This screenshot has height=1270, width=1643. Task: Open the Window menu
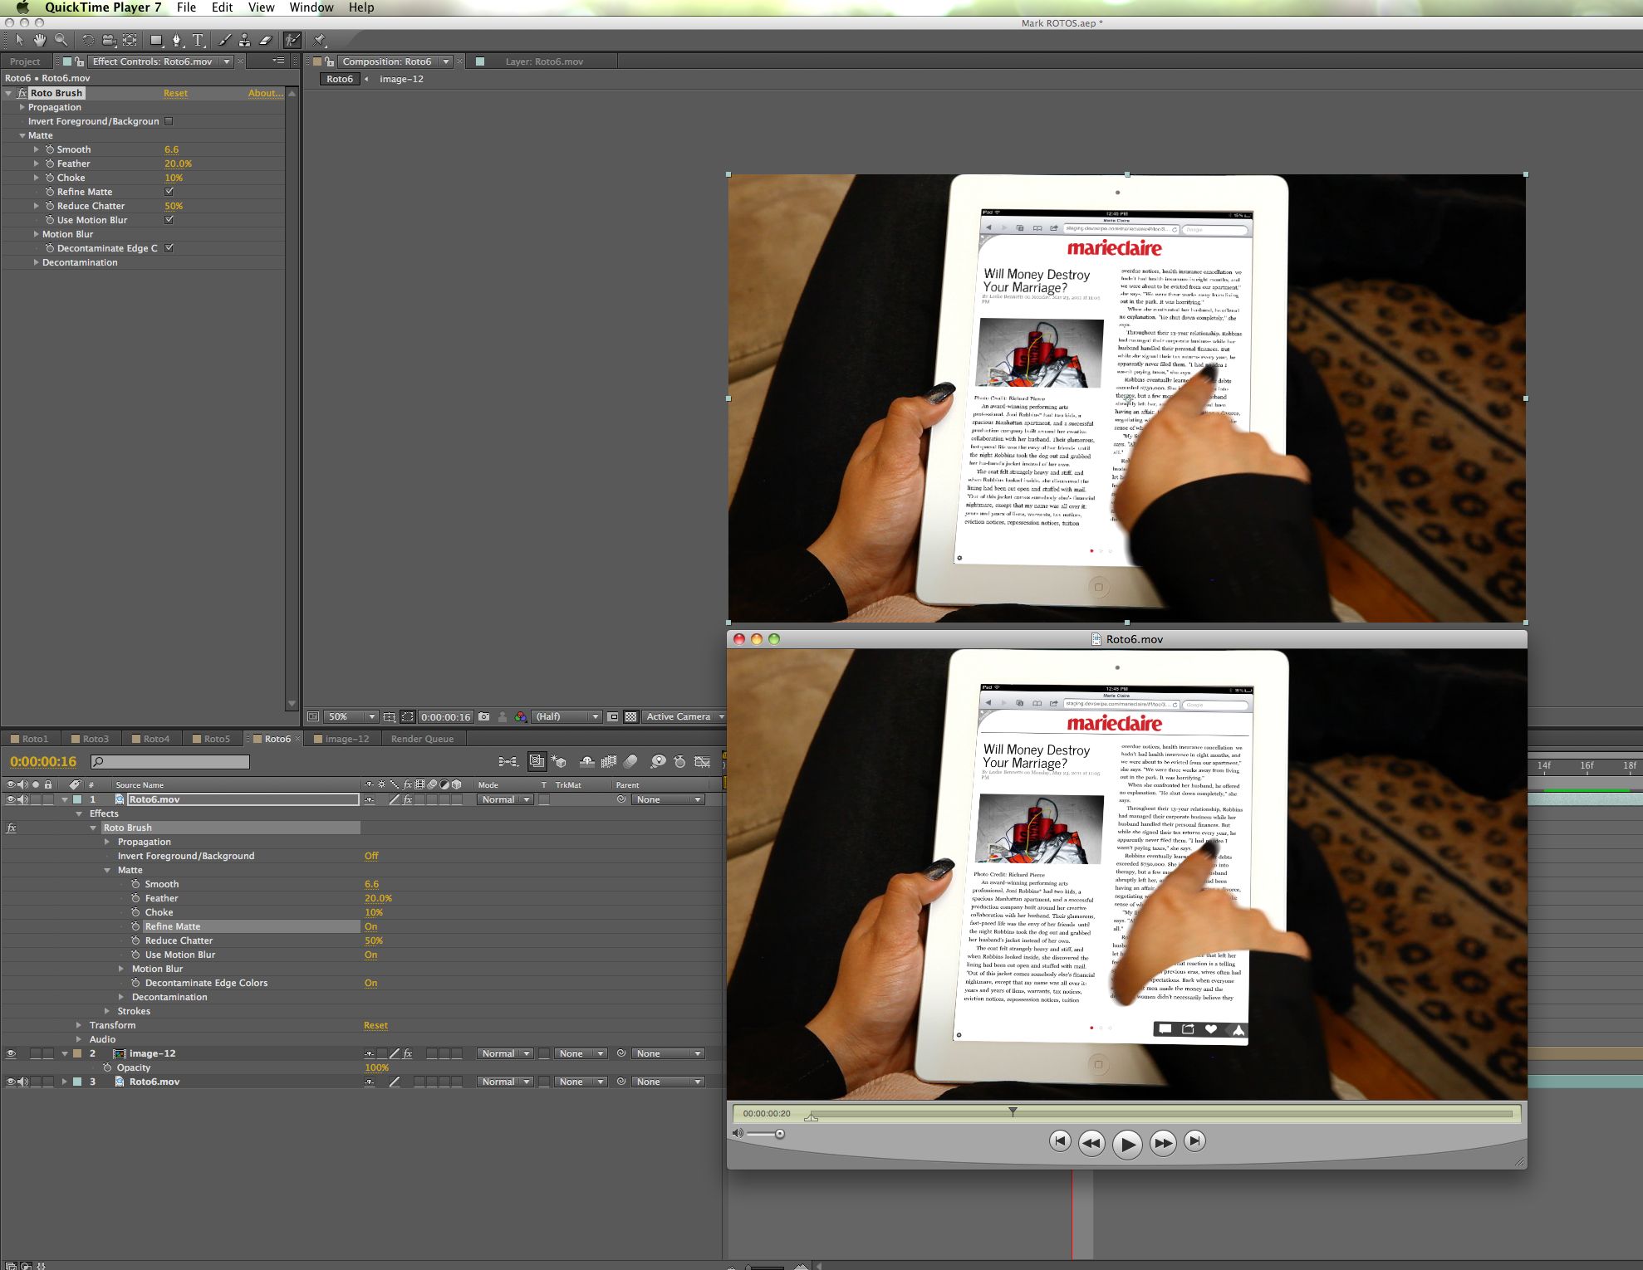tap(311, 7)
